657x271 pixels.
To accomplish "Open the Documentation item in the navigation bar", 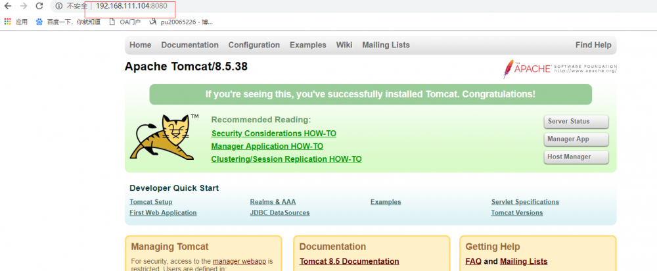I will (x=190, y=45).
